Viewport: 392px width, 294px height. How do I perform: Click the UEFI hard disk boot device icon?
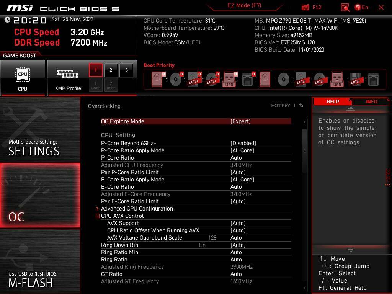[158, 79]
